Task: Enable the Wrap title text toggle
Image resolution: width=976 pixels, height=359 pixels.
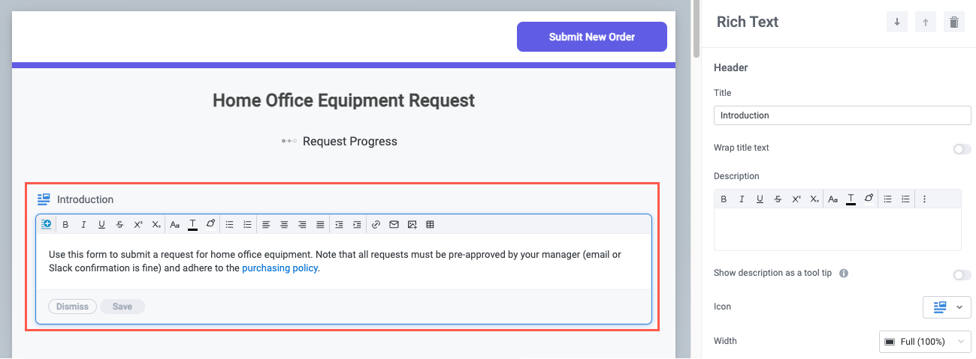Action: [x=962, y=149]
